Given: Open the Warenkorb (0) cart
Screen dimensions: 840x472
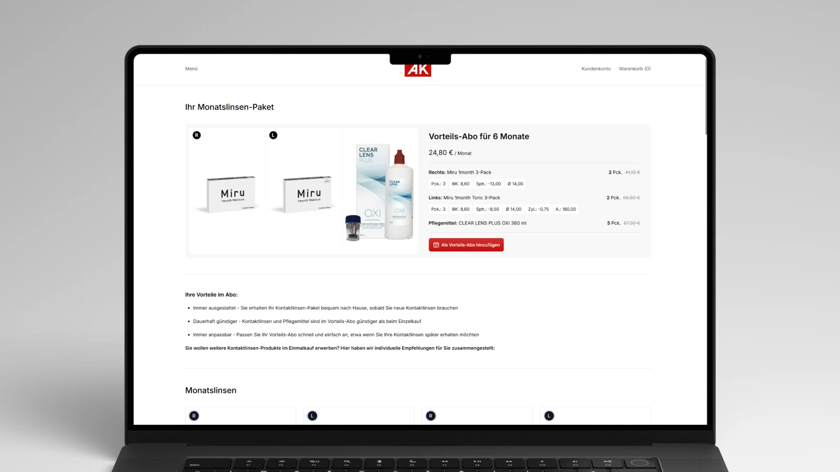Looking at the screenshot, I should (634, 69).
